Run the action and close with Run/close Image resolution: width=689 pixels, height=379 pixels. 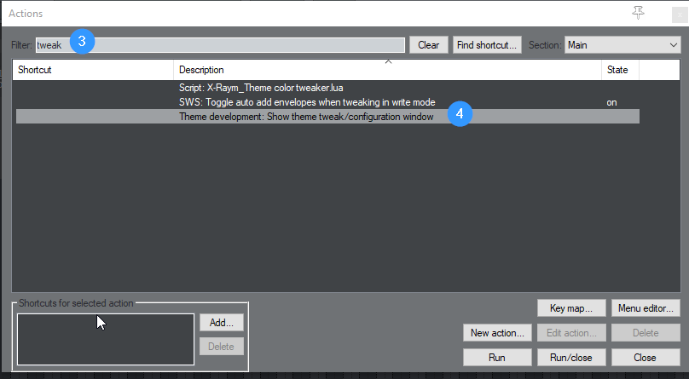click(x=571, y=357)
